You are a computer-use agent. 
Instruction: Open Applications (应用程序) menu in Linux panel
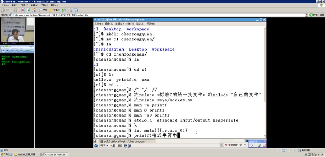pos(101,145)
